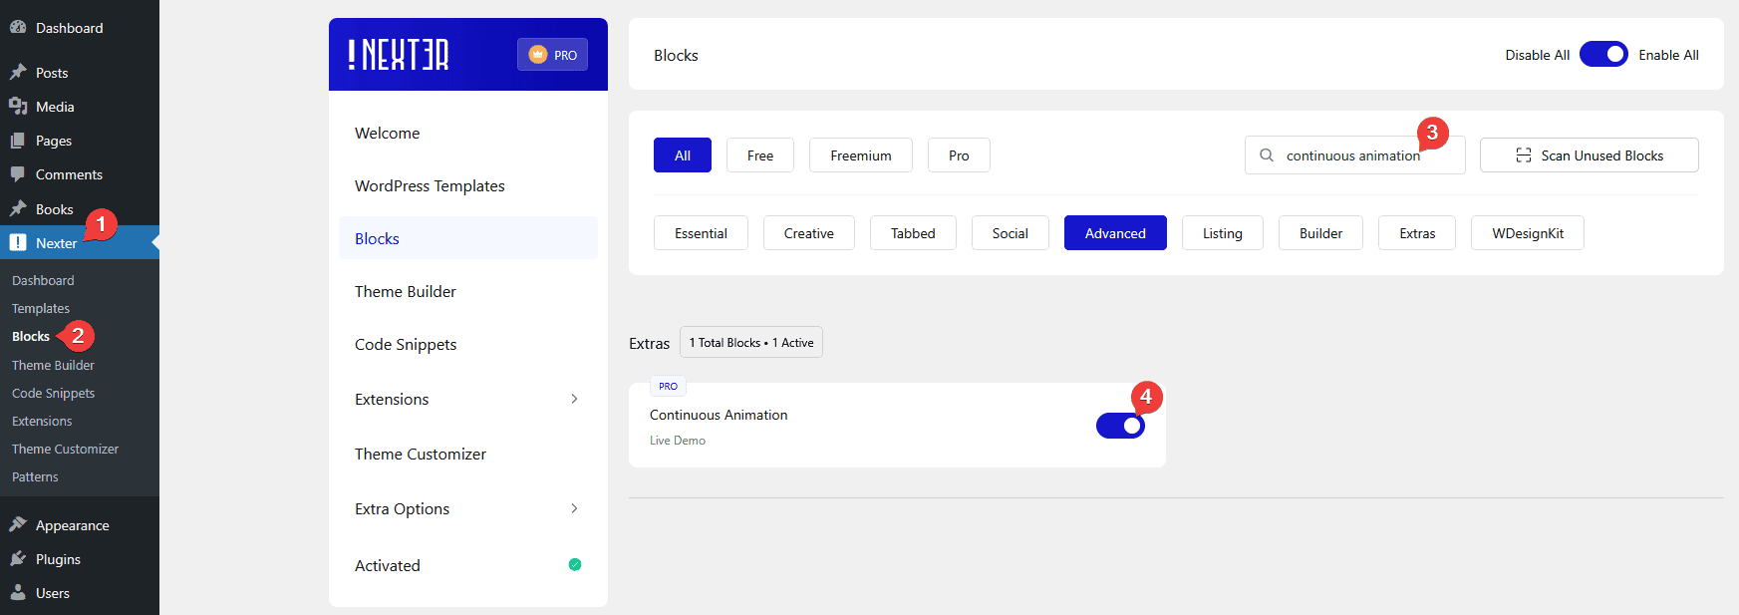This screenshot has width=1739, height=615.
Task: Filter by Listing category
Action: pyautogui.click(x=1223, y=233)
